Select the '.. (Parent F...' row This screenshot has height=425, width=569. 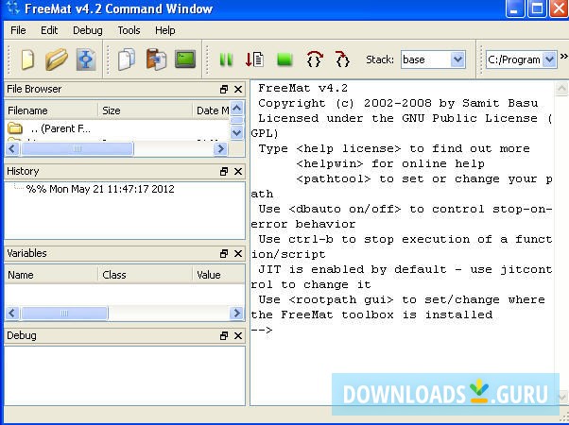pyautogui.click(x=117, y=128)
